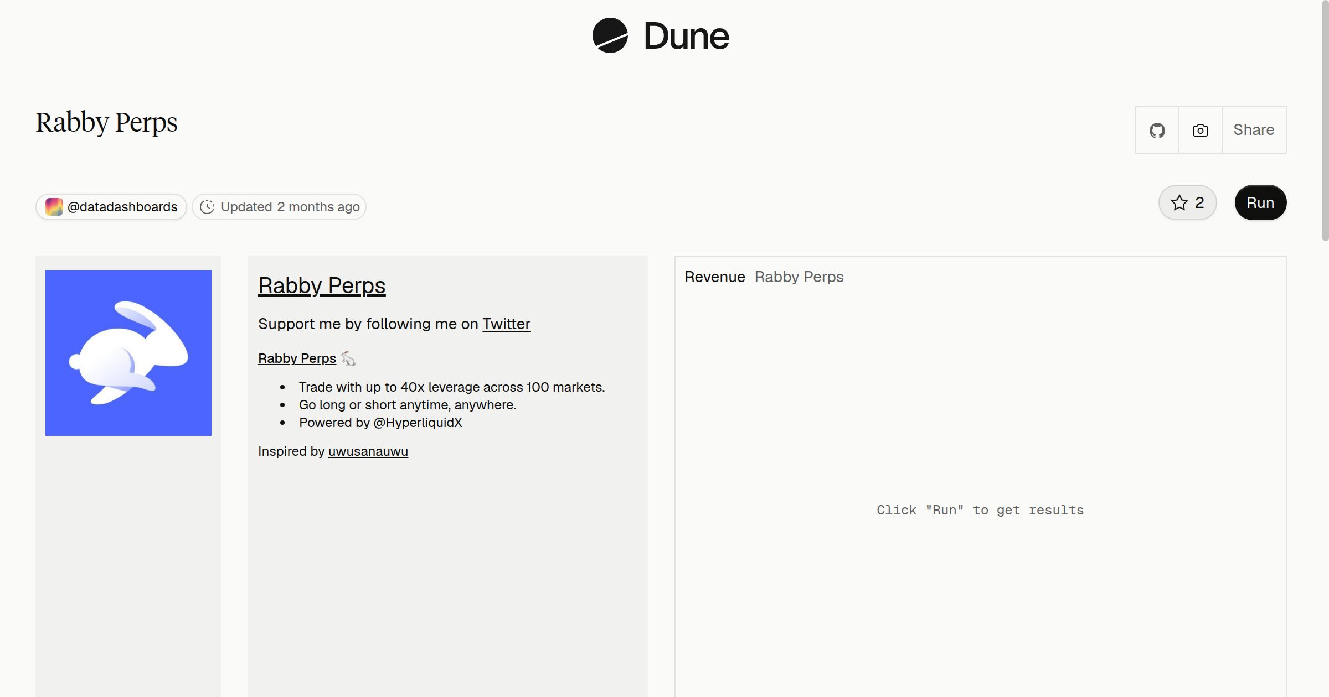This screenshot has height=697, width=1329.
Task: Click 'Trade with up to 40x leverage' bullet
Action: click(x=452, y=387)
